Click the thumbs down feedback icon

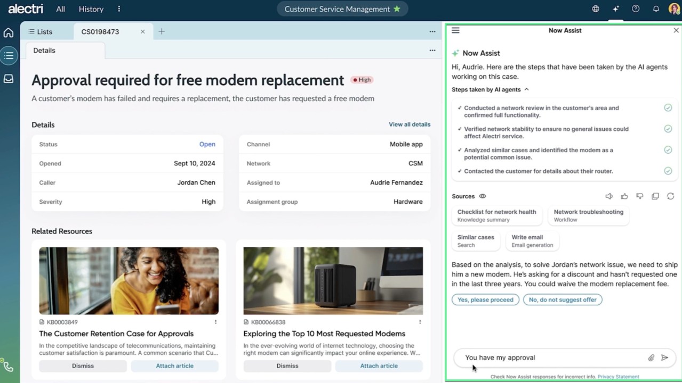(640, 196)
